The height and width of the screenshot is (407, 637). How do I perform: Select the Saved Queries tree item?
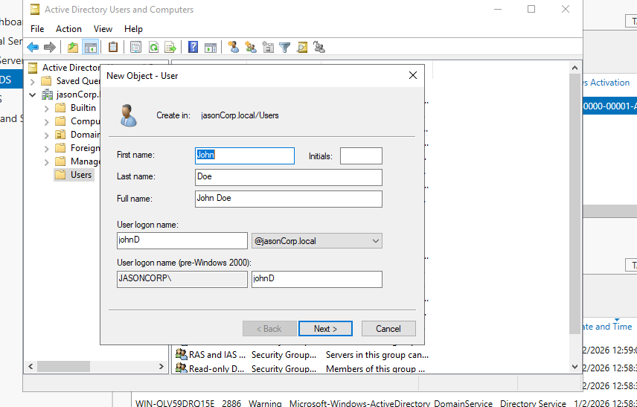(71, 81)
